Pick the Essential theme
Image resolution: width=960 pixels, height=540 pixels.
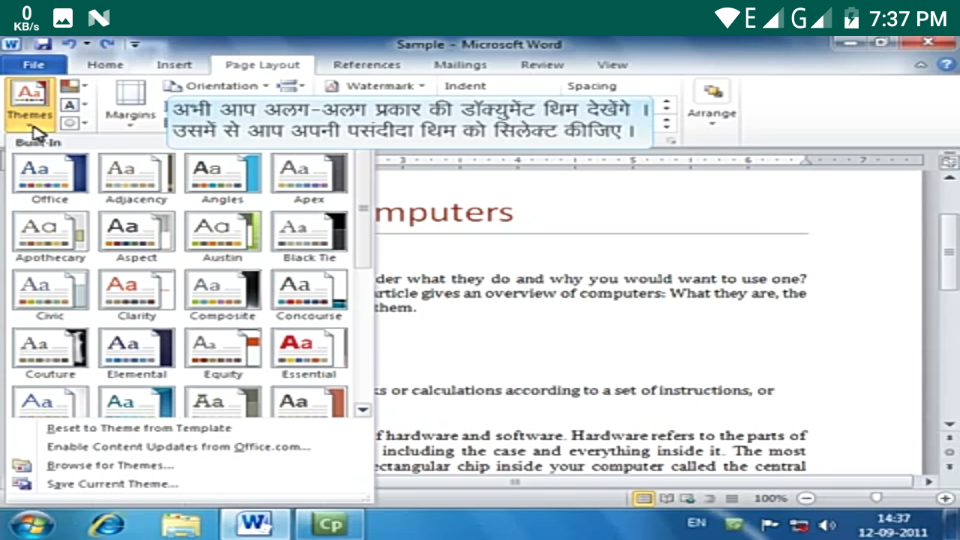[x=309, y=354]
